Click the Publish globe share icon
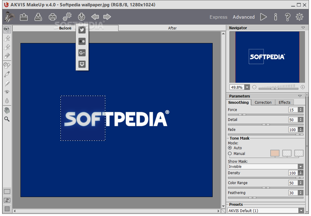The image size is (311, 216). click(x=82, y=17)
